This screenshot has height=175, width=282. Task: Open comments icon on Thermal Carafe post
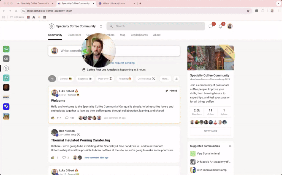point(64,158)
